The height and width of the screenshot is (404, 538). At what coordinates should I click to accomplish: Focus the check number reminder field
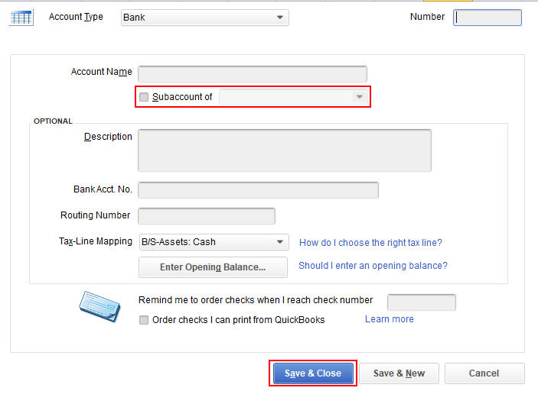[421, 302]
